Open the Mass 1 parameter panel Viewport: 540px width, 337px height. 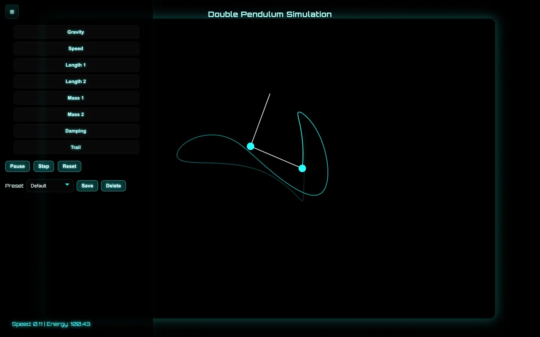(76, 98)
